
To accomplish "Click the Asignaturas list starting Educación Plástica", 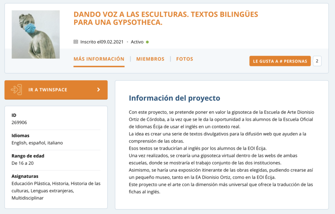I will click(x=56, y=191).
